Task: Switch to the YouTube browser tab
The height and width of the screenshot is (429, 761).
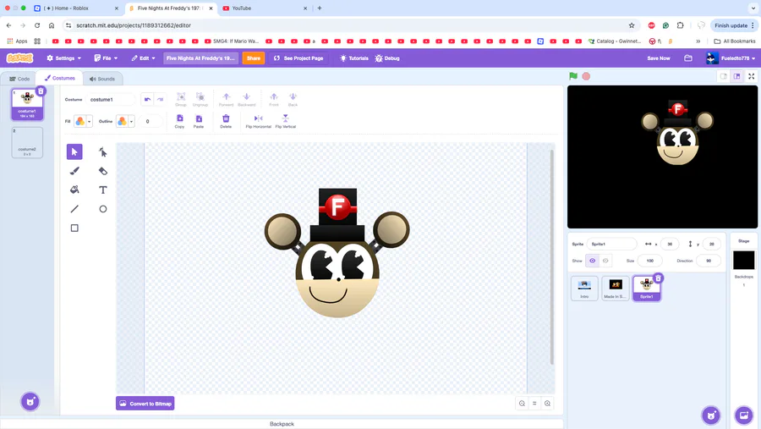Action: [265, 8]
